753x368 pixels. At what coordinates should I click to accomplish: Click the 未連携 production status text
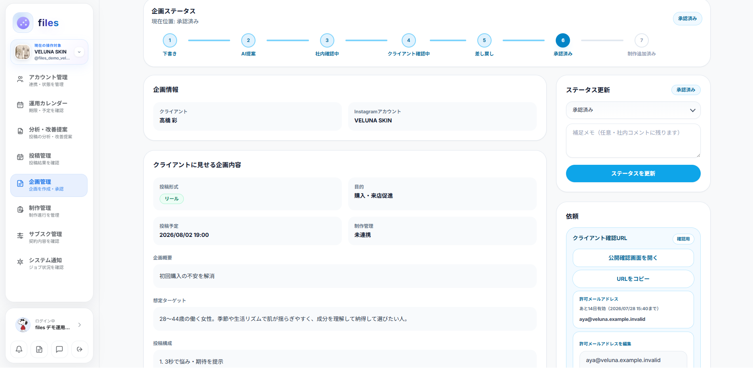click(x=362, y=235)
